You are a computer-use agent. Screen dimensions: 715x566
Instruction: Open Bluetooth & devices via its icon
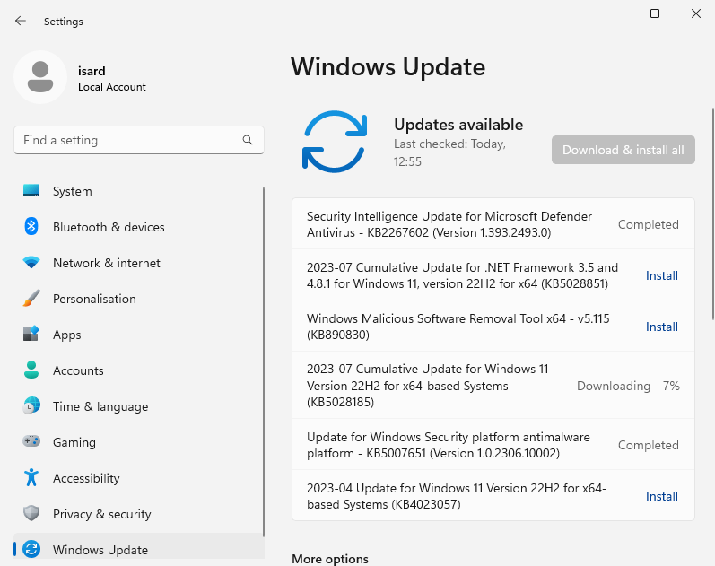click(x=31, y=227)
